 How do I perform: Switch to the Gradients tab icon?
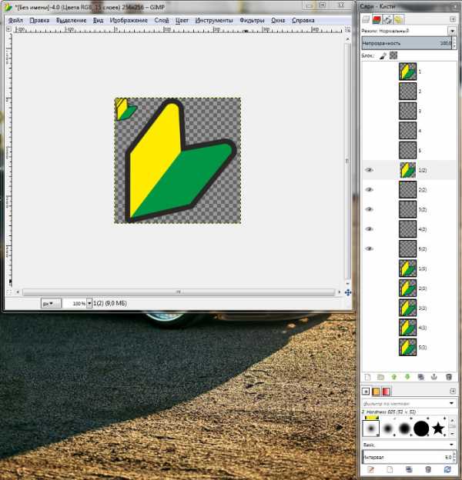[387, 392]
